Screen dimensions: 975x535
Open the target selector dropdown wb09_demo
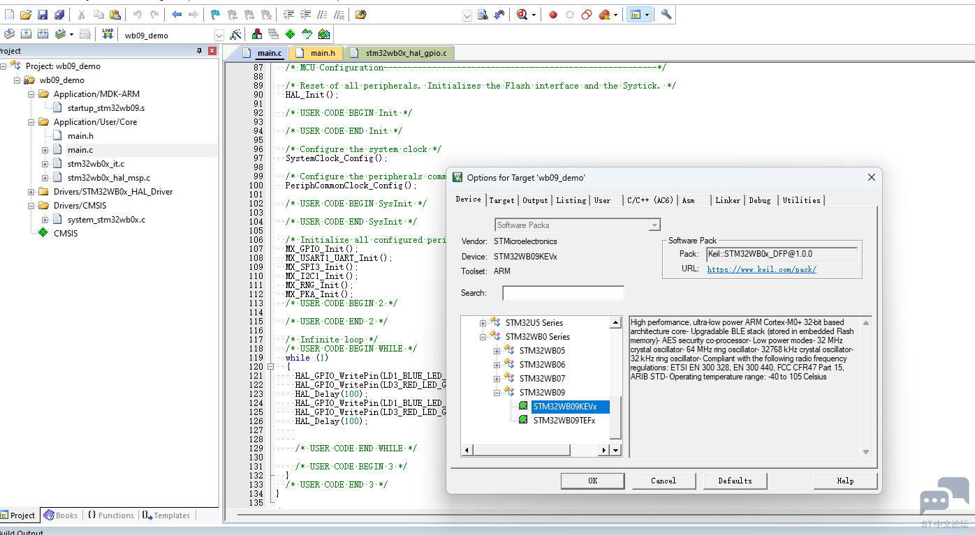click(x=219, y=35)
